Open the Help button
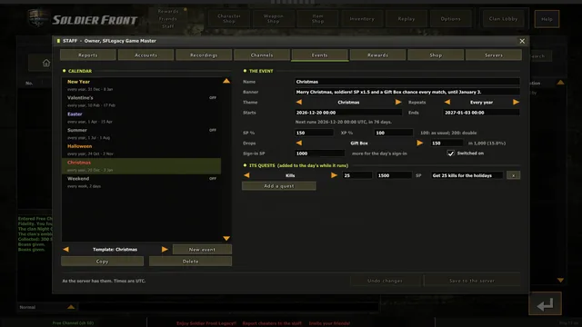 coord(547,19)
